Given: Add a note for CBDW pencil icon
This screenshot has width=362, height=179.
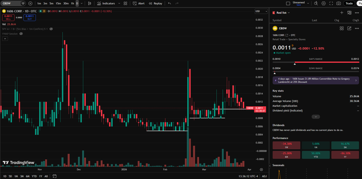Looking at the screenshot, I should 349,28.
